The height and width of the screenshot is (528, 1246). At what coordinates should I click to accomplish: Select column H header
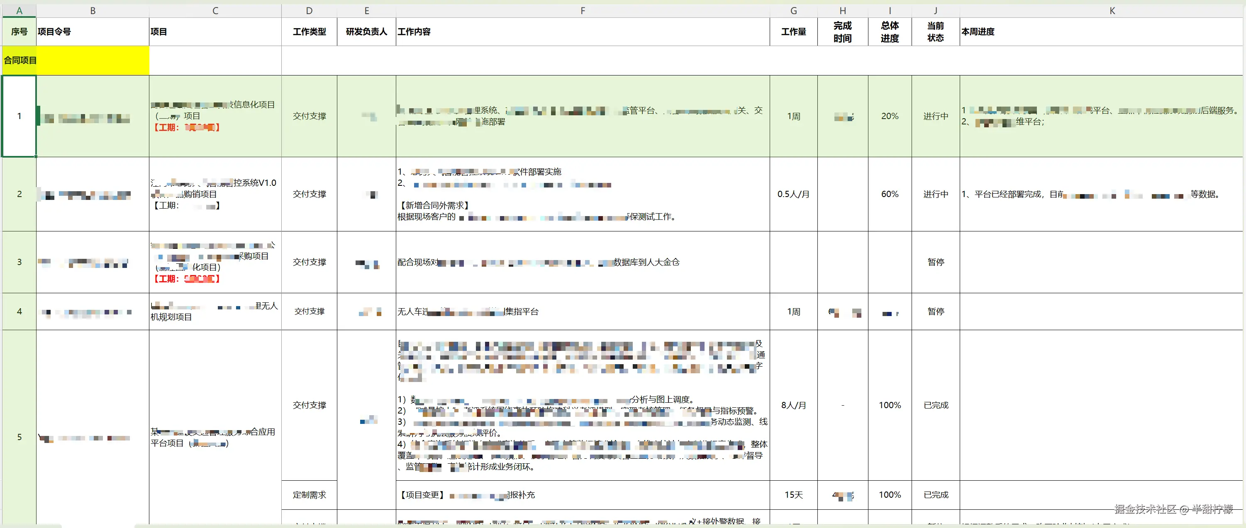pyautogui.click(x=843, y=11)
